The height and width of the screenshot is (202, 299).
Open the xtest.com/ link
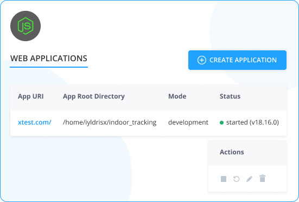coord(35,122)
